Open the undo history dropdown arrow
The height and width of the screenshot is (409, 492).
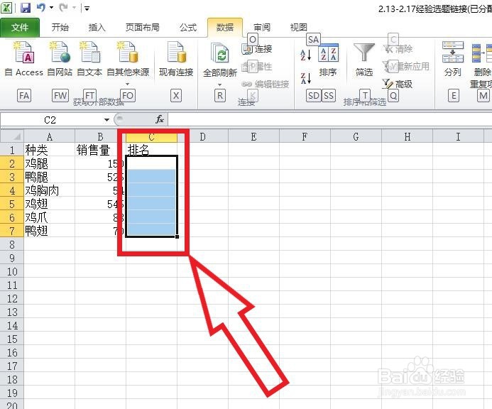[x=51, y=8]
